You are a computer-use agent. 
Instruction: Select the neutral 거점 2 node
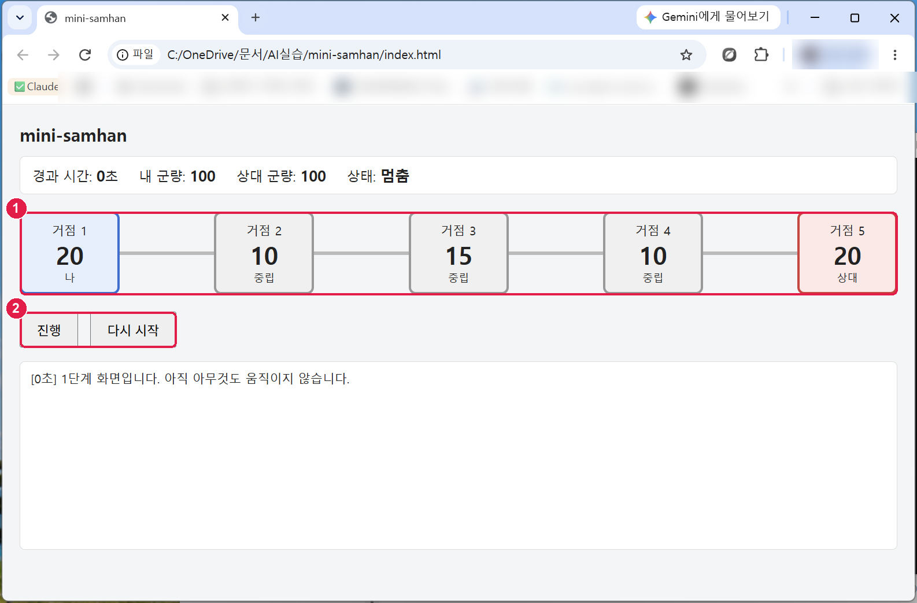pos(264,253)
